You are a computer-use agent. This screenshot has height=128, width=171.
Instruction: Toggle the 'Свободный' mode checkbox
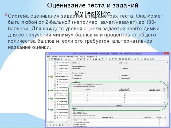[73, 78]
